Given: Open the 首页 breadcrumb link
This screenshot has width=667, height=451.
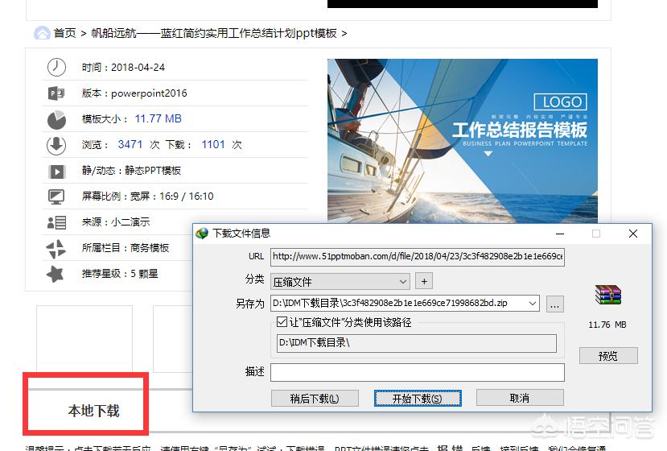Looking at the screenshot, I should [64, 33].
